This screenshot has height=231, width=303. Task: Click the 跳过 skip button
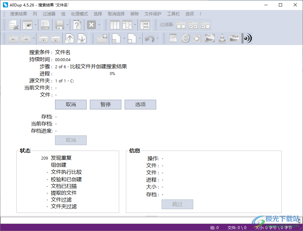click(x=177, y=204)
